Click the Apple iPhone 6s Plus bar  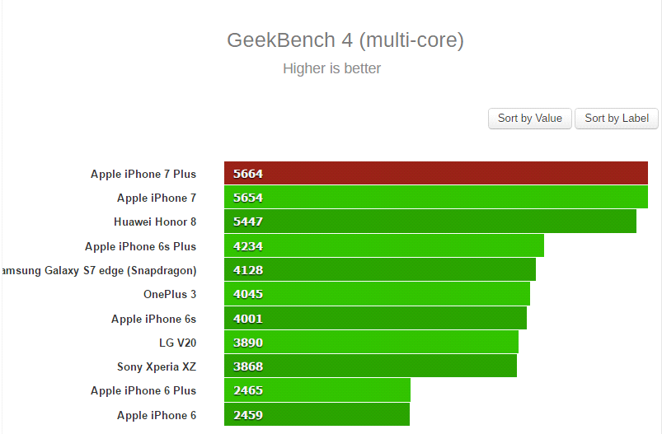[x=384, y=245]
